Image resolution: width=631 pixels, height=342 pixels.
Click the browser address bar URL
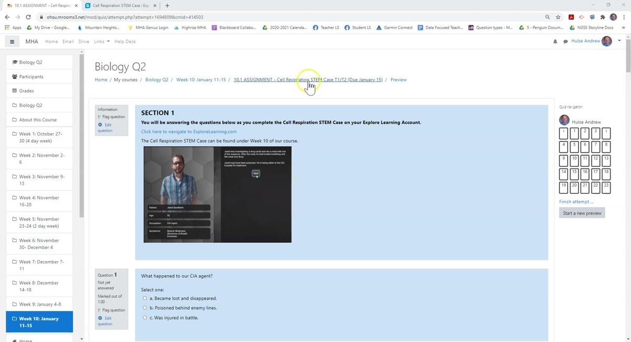pyautogui.click(x=125, y=17)
